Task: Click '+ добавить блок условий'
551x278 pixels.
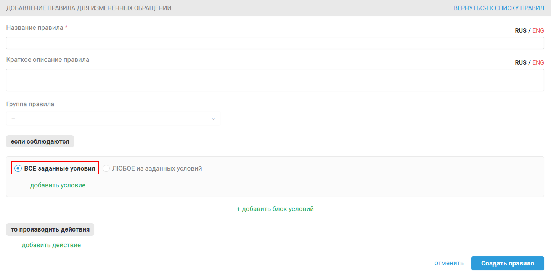Action: pyautogui.click(x=275, y=209)
